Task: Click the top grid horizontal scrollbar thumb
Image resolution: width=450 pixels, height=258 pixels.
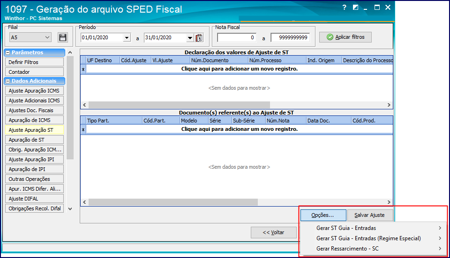Action: (x=179, y=105)
